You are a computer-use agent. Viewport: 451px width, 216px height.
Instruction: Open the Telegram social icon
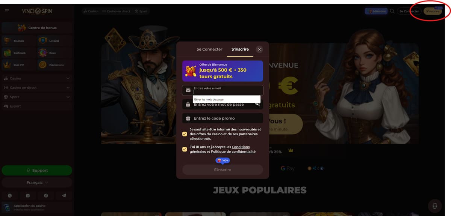[64, 196]
